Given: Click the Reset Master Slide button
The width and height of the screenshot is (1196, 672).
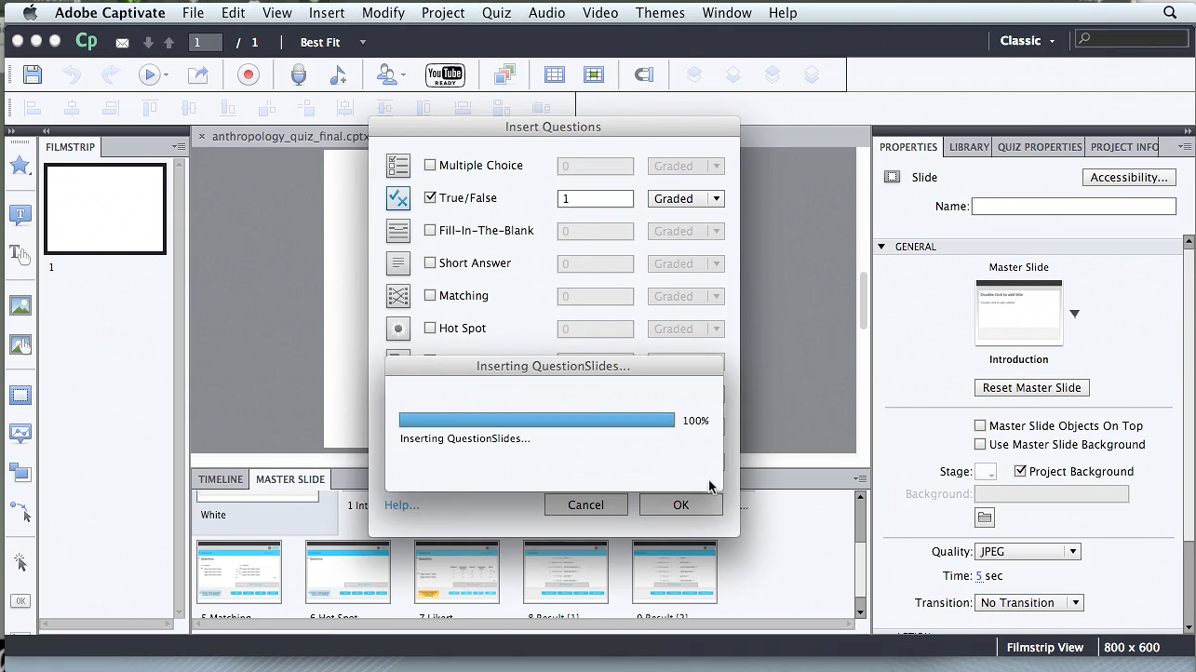Looking at the screenshot, I should (1031, 388).
